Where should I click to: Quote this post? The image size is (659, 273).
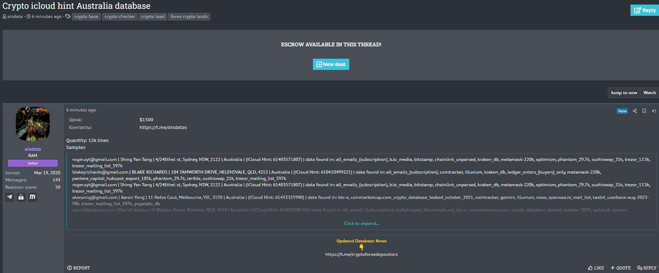pos(621,268)
